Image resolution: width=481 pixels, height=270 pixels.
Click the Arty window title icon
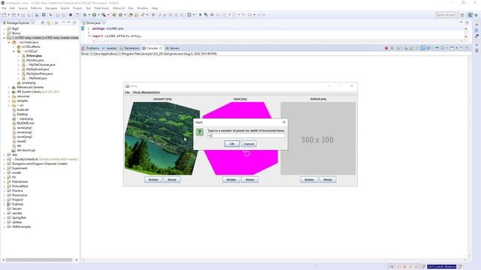click(x=127, y=86)
